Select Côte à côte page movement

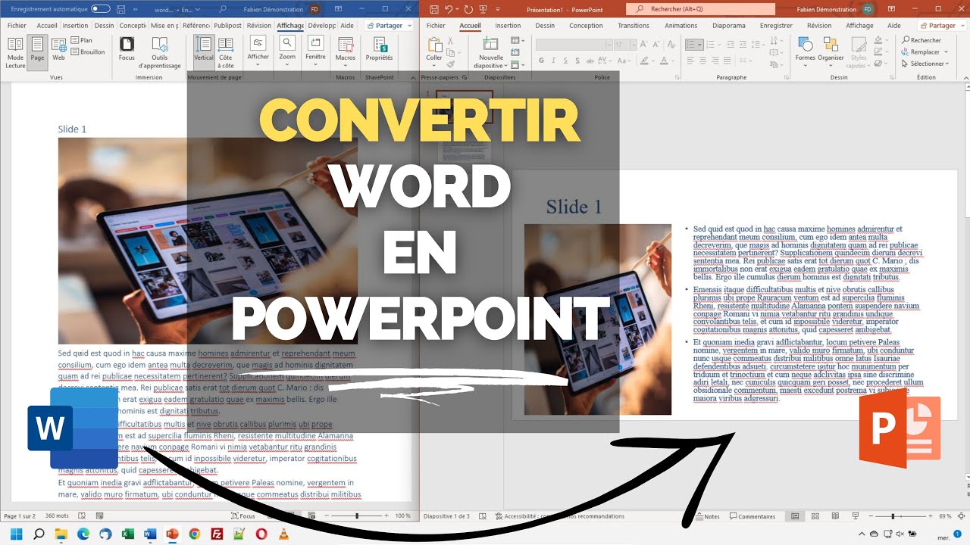coord(226,52)
